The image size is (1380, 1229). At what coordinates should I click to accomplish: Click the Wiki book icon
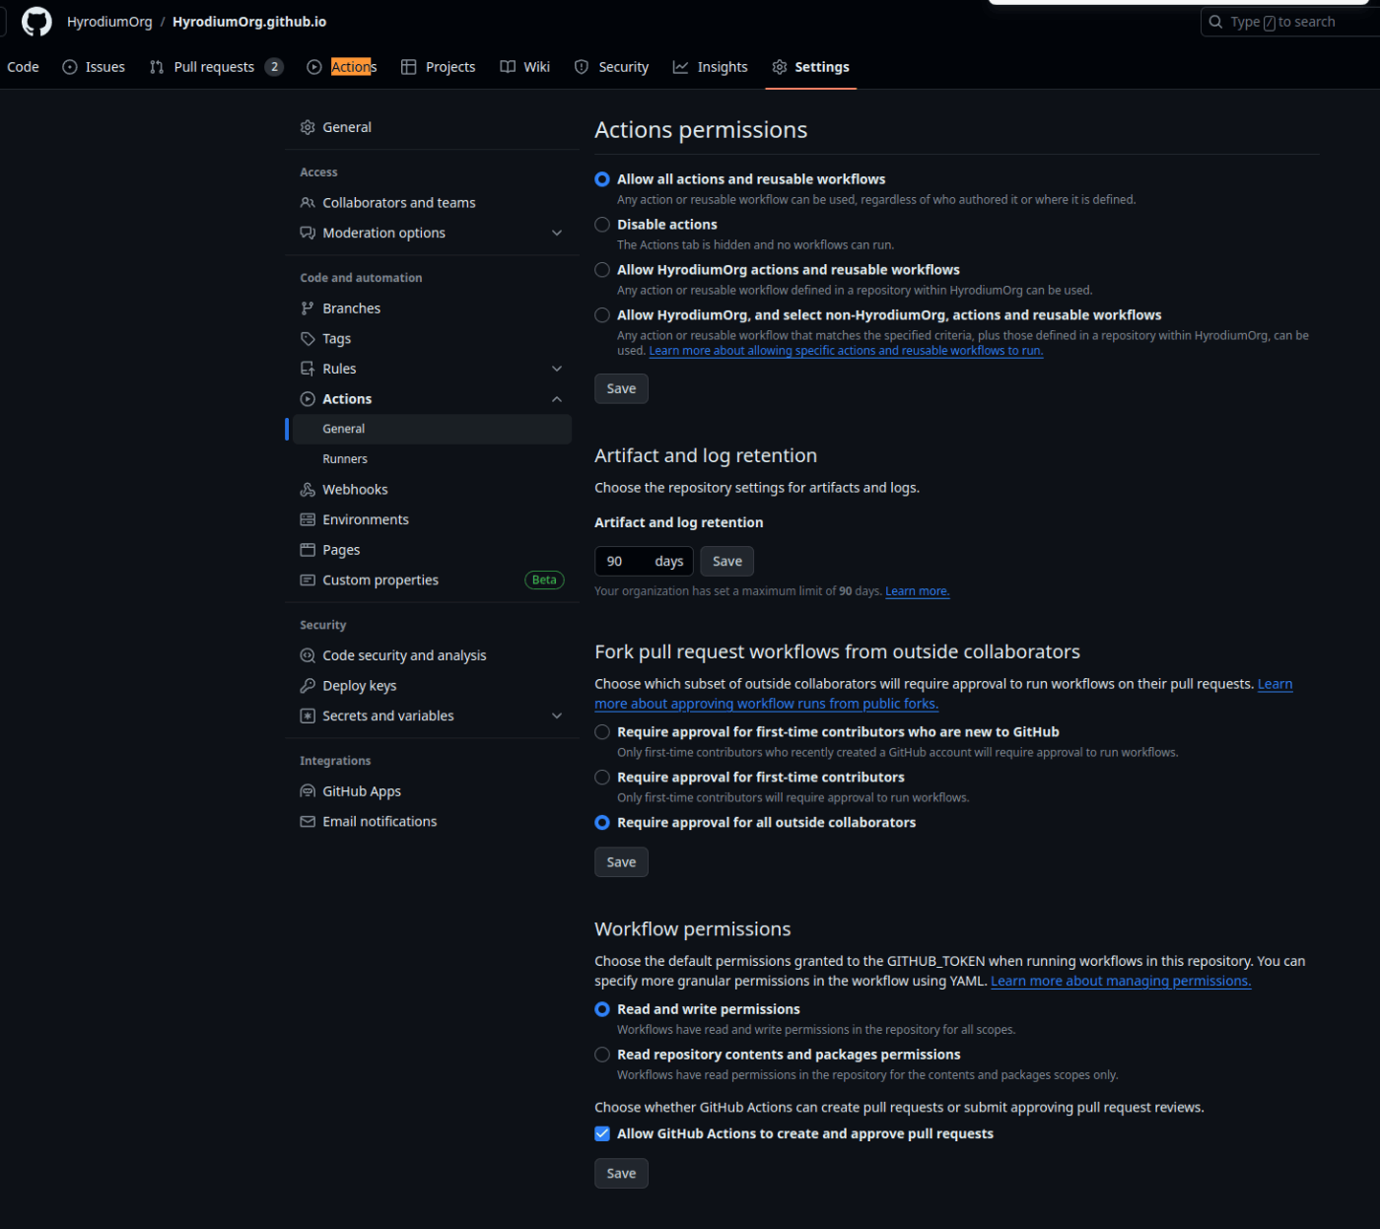click(508, 67)
